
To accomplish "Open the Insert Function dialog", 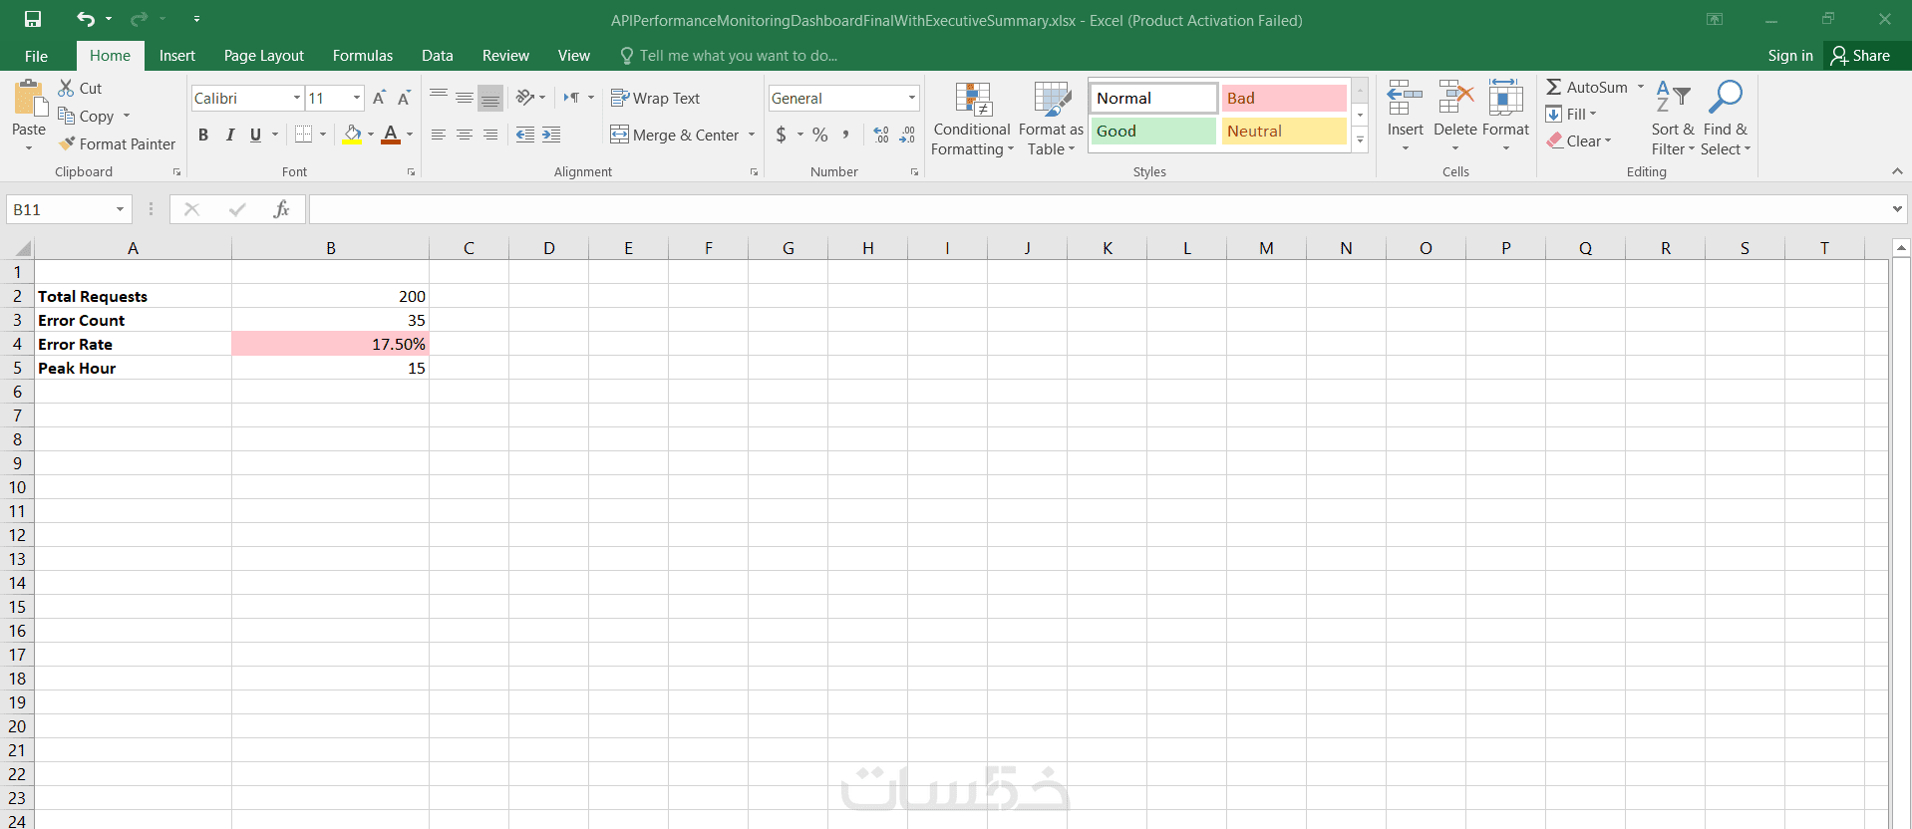I will point(282,209).
